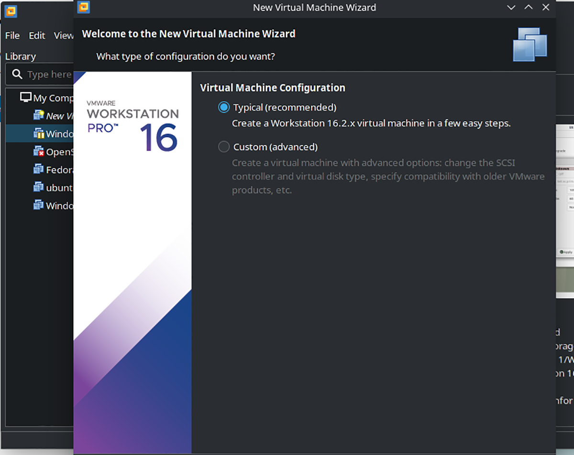This screenshot has width=574, height=455.
Task: Click the Fedora VM icon
Action: [39, 169]
